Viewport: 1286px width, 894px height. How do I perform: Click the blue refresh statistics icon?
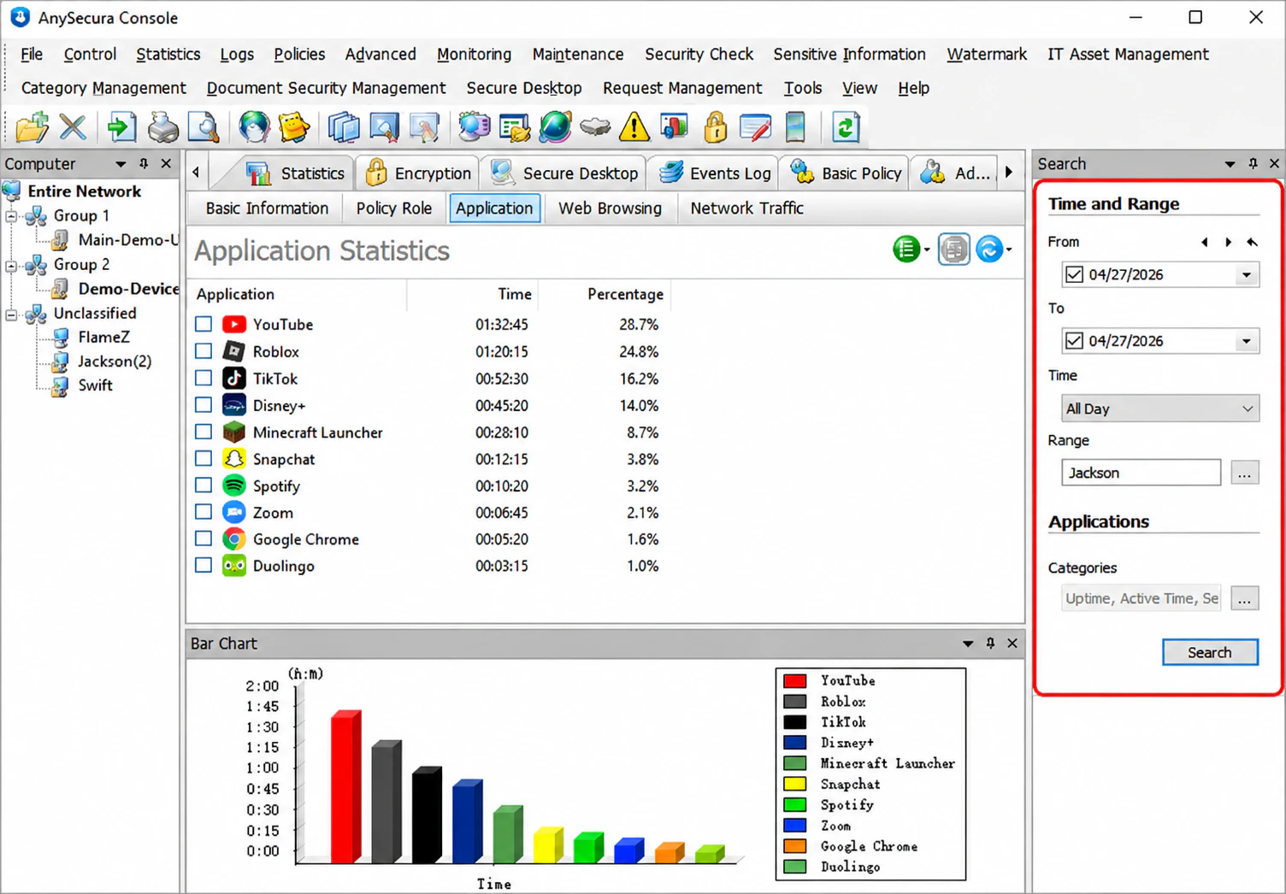(989, 250)
